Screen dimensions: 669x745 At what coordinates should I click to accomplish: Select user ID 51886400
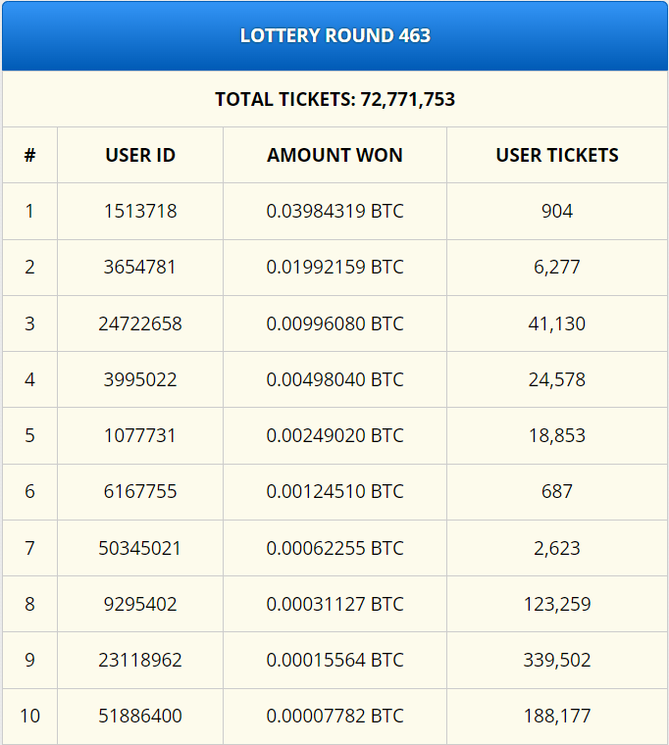[140, 716]
